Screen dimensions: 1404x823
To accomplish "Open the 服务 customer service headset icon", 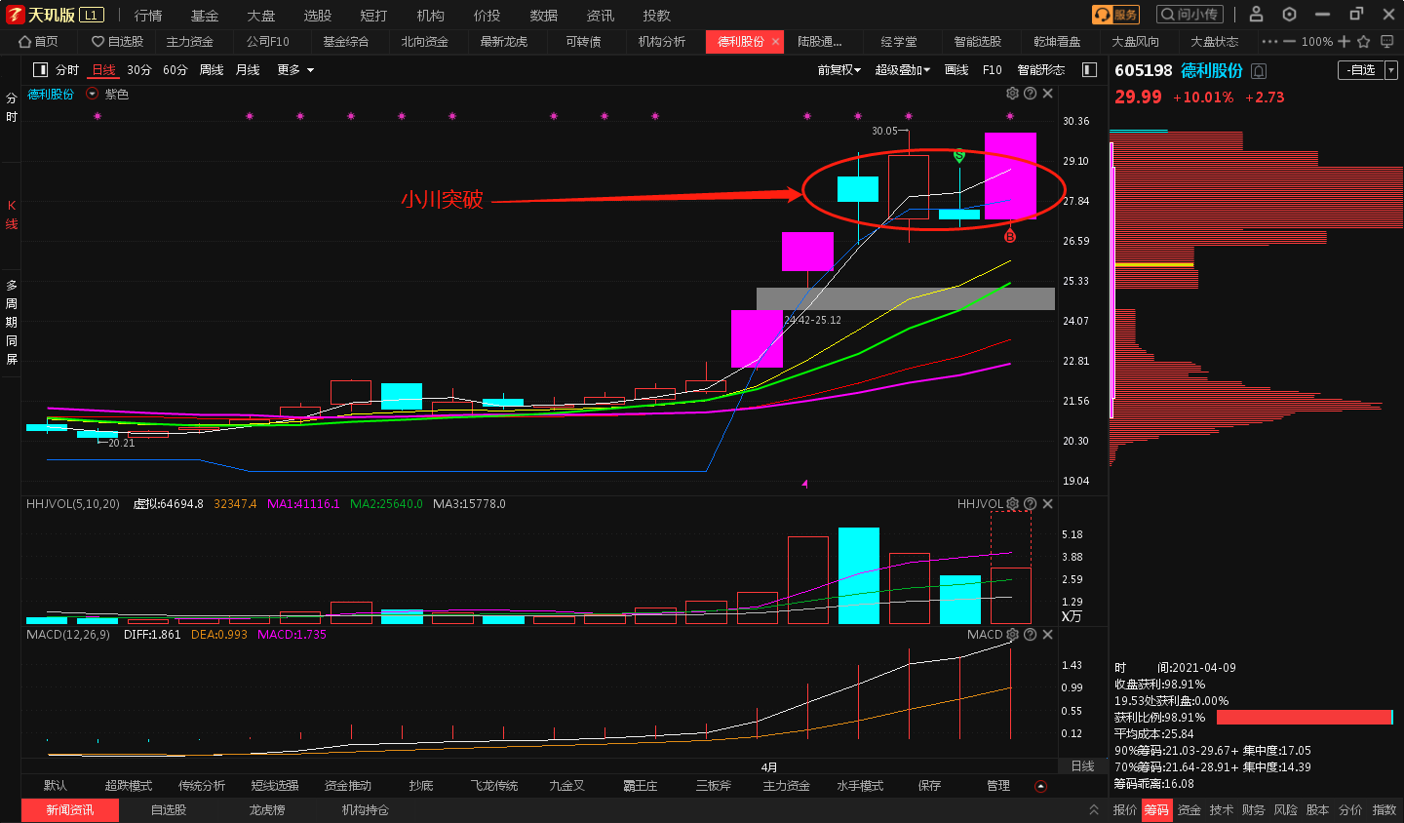I will 1115,15.
